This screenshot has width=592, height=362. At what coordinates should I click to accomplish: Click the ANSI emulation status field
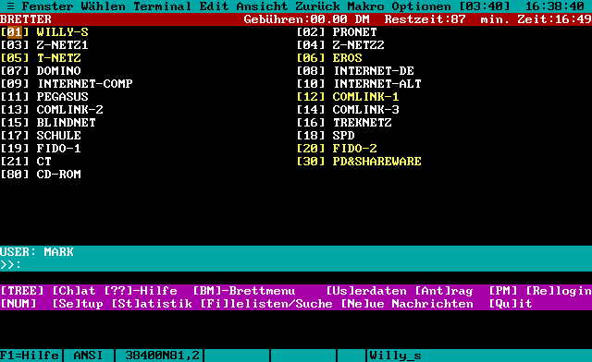[x=88, y=356]
